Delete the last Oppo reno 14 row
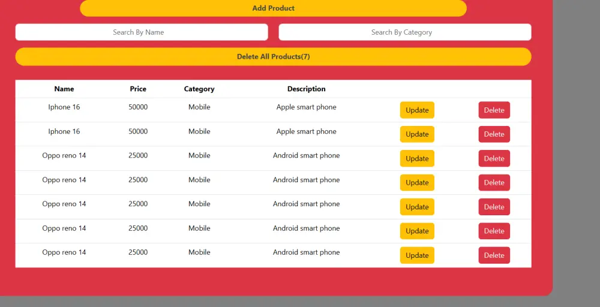Viewport: 600px width, 307px height. [494, 255]
